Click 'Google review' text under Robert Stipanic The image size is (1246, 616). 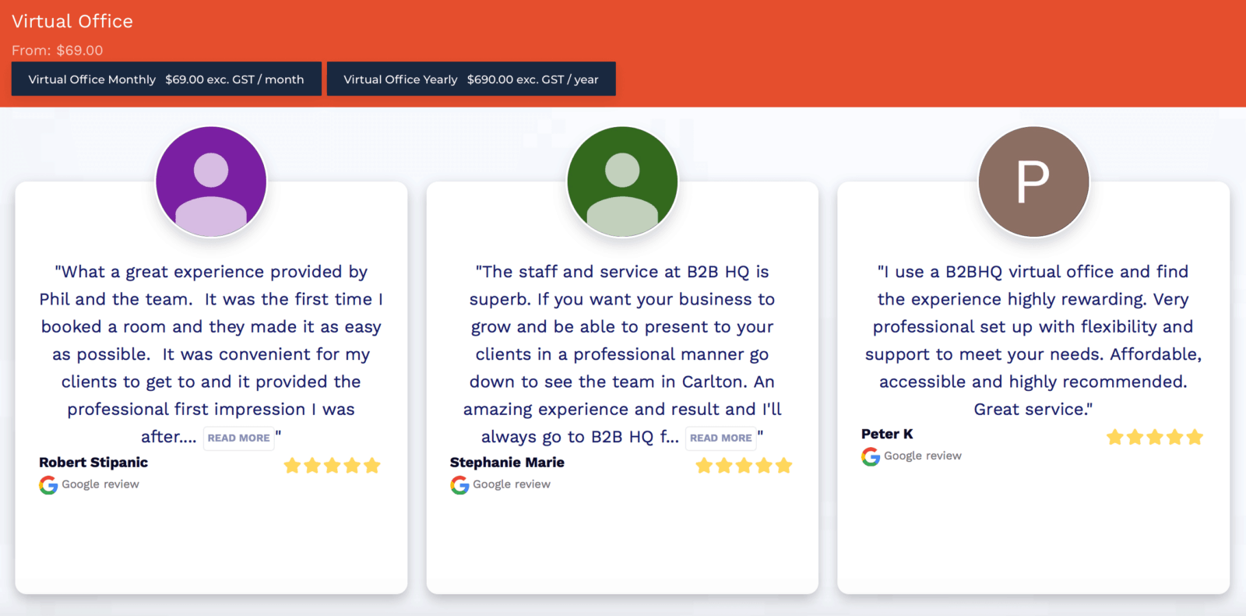click(100, 484)
